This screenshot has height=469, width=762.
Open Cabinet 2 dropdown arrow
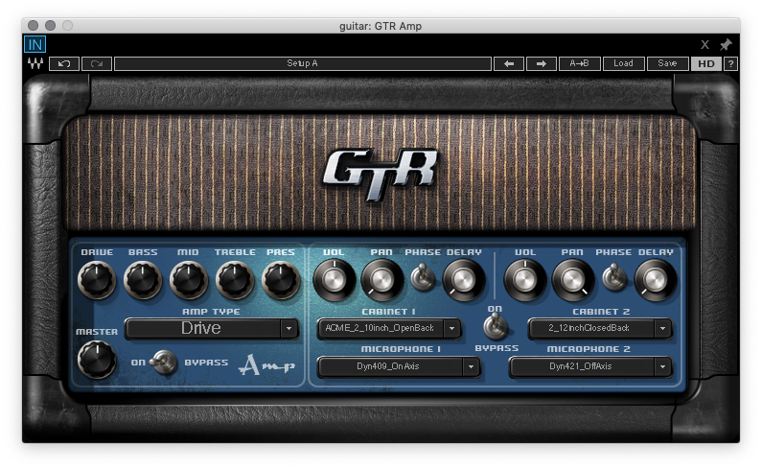tap(663, 328)
